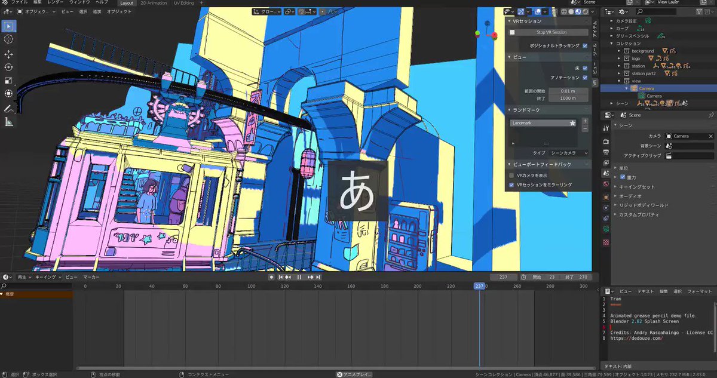This screenshot has height=378, width=717.
Task: Select the Select Box tool
Action: (x=8, y=26)
